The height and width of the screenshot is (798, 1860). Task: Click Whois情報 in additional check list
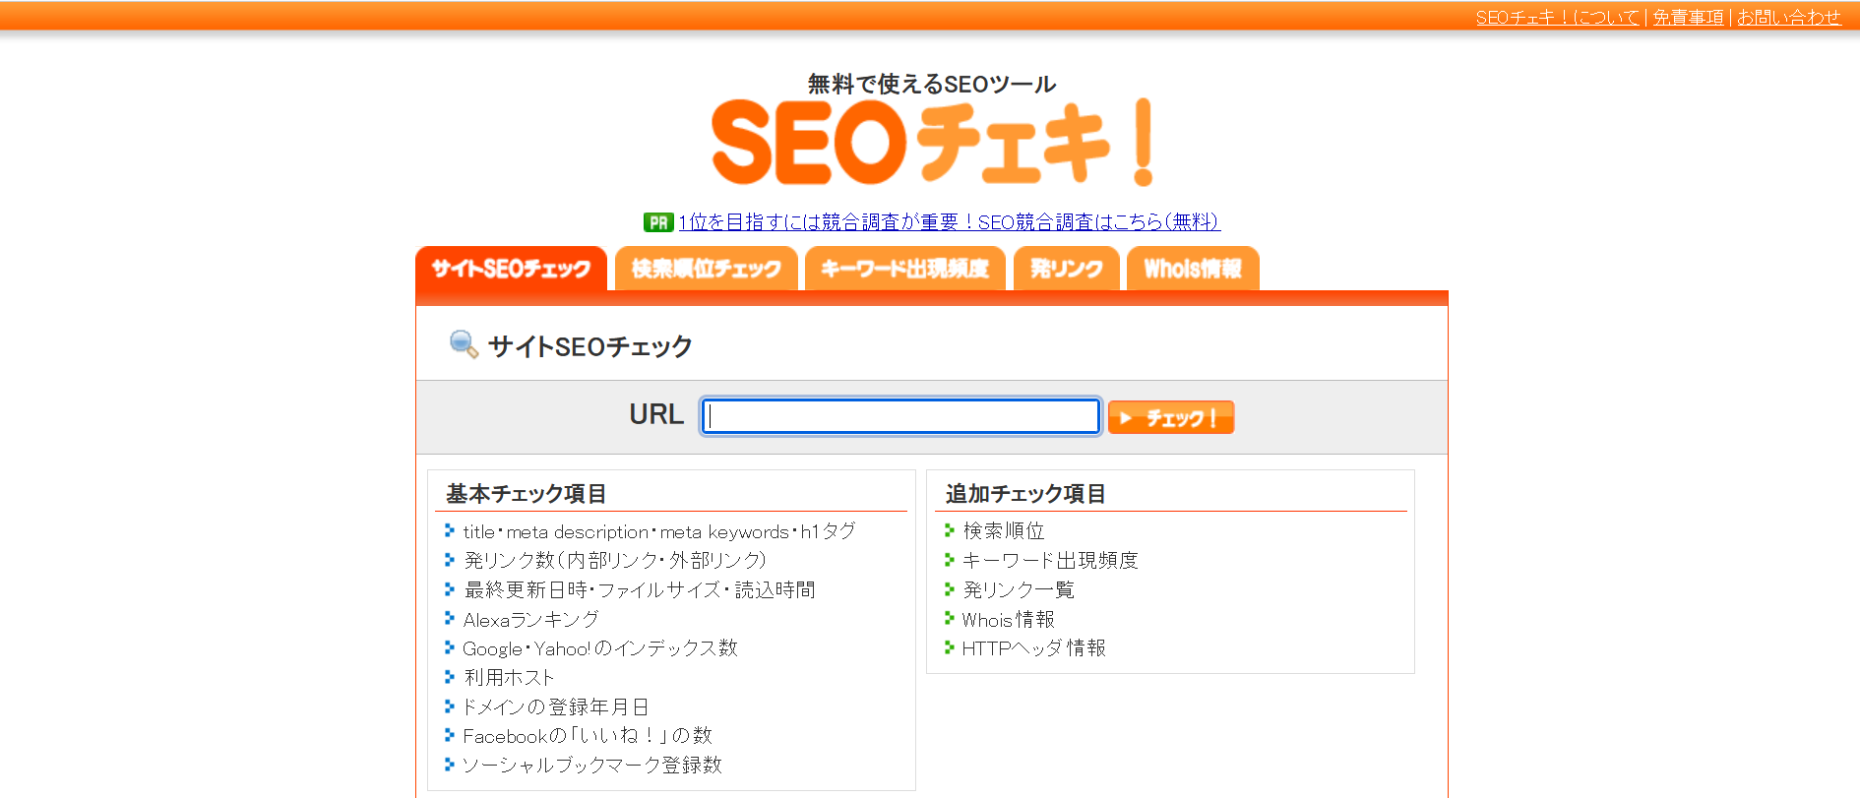[x=1009, y=619]
